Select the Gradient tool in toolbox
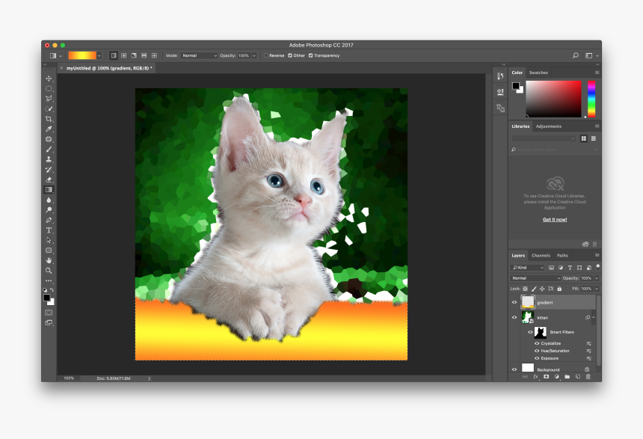This screenshot has height=439, width=643. click(49, 189)
